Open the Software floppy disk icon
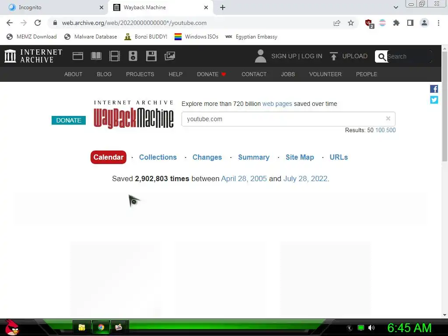Screen dimensions: 448x336 click(x=151, y=56)
